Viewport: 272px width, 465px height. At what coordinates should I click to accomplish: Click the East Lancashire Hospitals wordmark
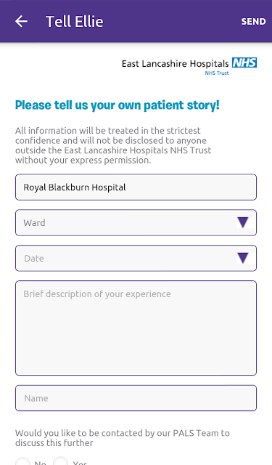[x=176, y=64]
